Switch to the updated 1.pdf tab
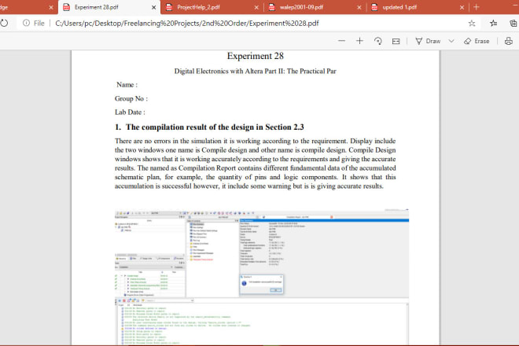 pyautogui.click(x=417, y=7)
